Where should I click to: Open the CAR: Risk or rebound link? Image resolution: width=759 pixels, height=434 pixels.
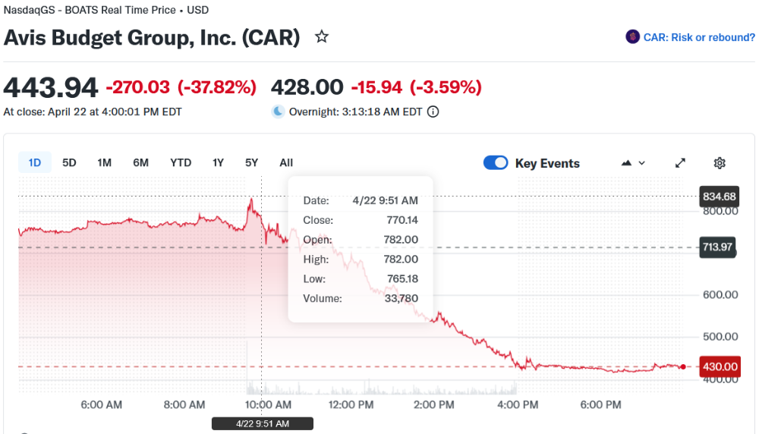pos(698,37)
